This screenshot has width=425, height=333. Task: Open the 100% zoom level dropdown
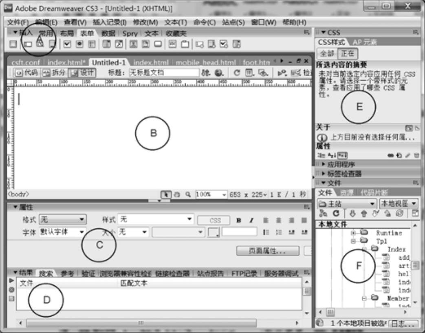click(211, 194)
